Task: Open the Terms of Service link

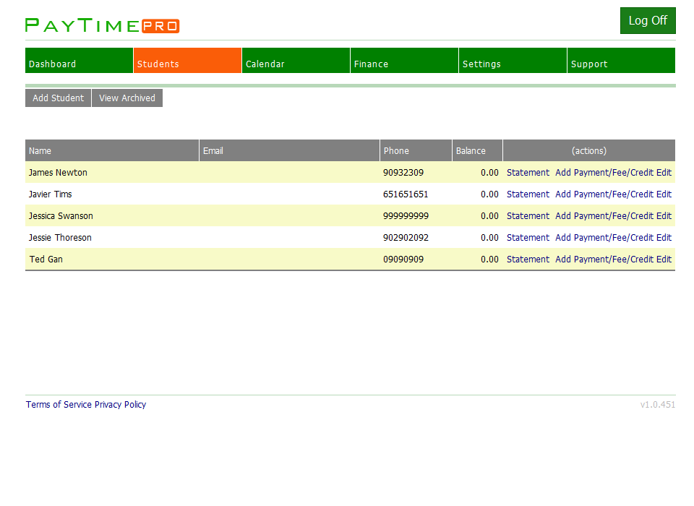Action: click(x=59, y=405)
